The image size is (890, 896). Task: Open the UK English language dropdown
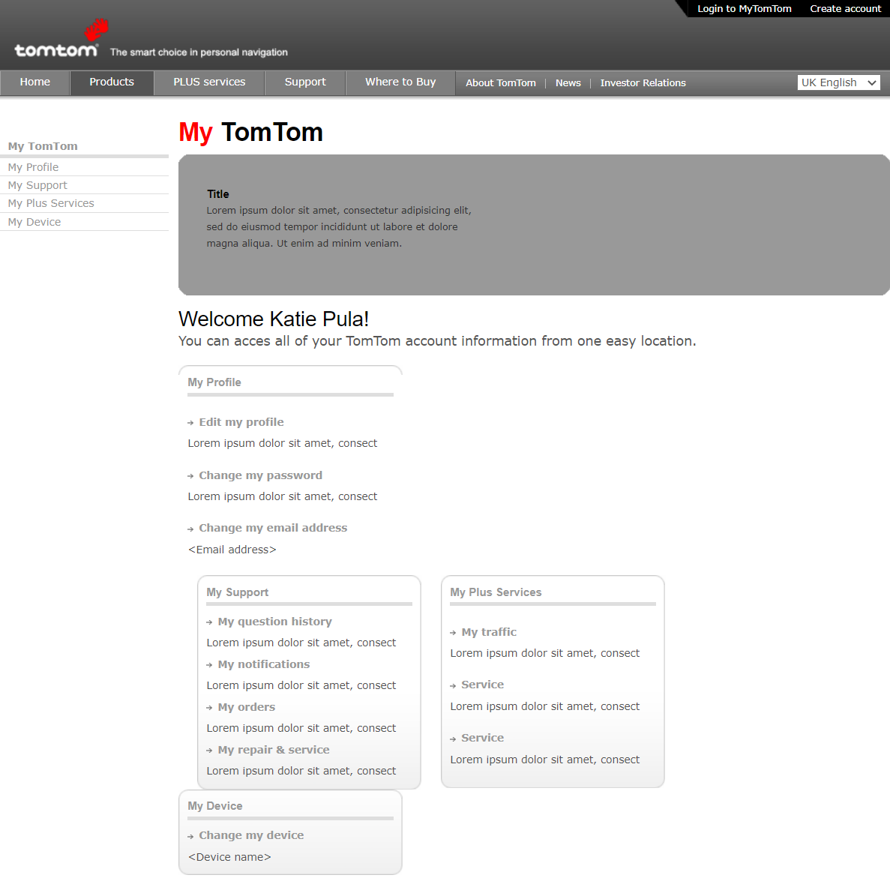tap(838, 82)
